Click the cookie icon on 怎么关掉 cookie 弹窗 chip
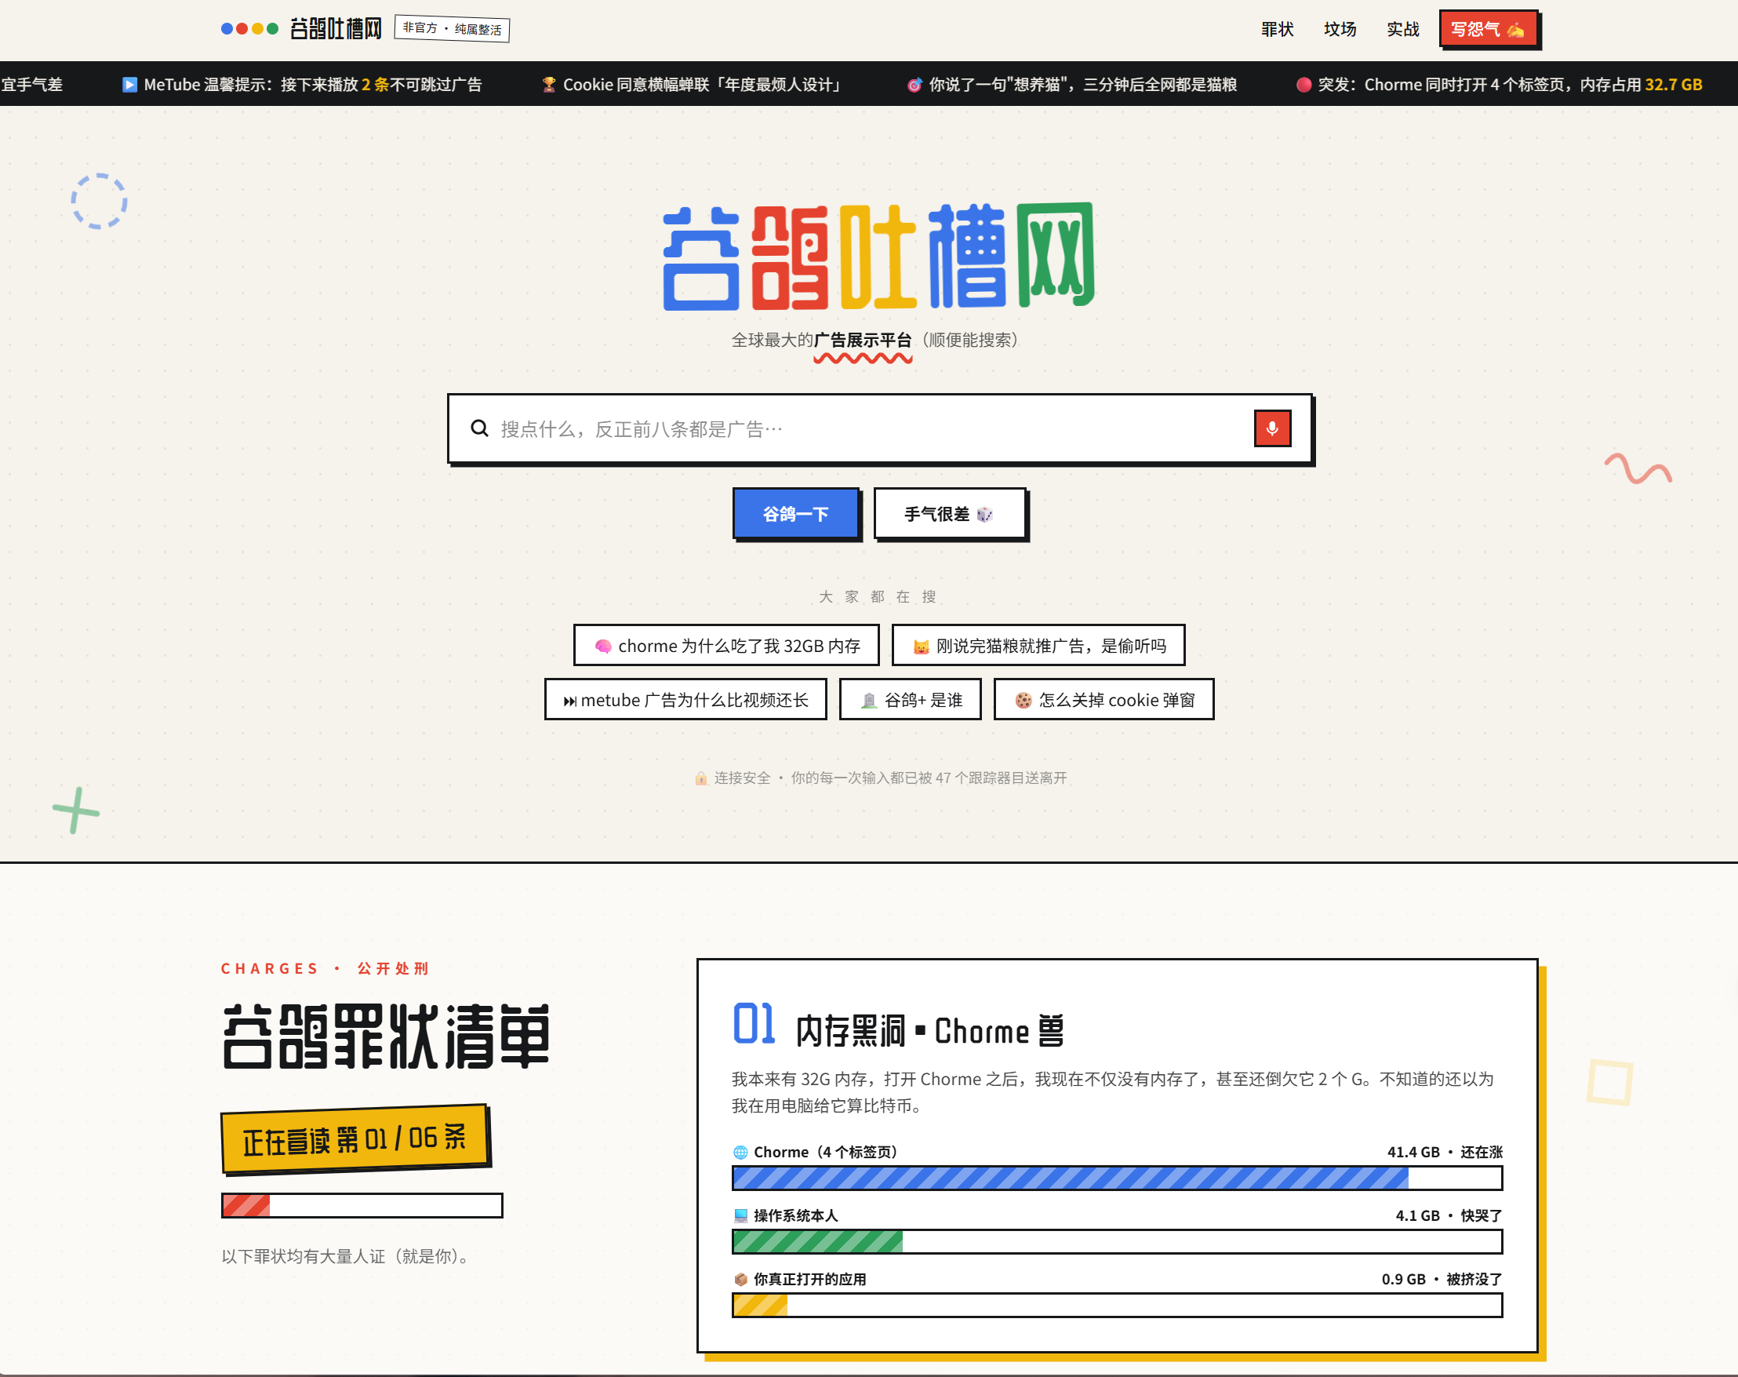This screenshot has width=1738, height=1377. 1024,701
